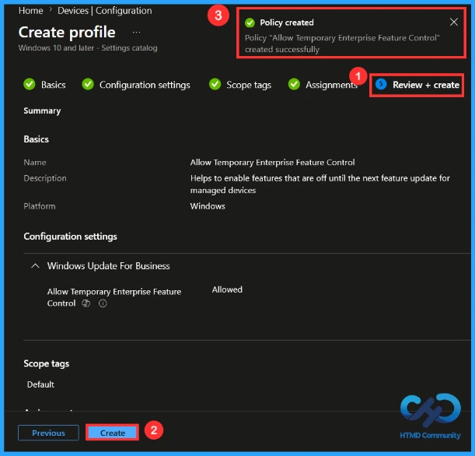Collapse the Windows Update For Business section

coord(36,266)
